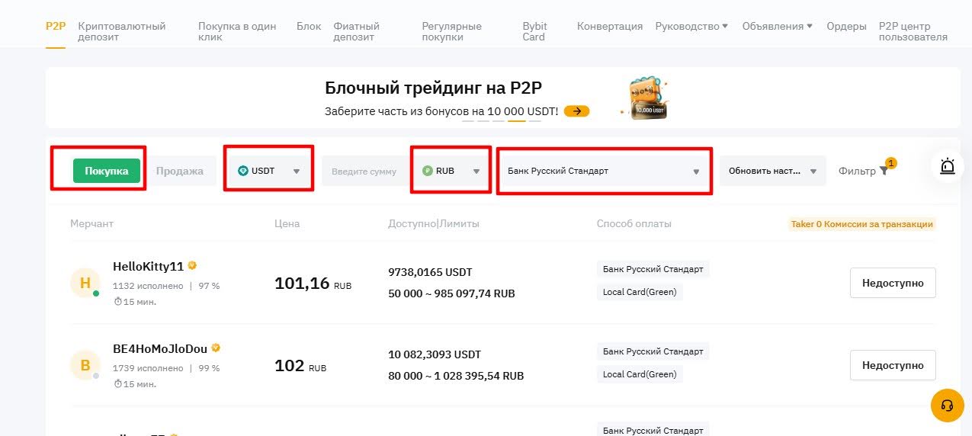Click the banner yellow arrow button
Image resolution: width=972 pixels, height=436 pixels.
tap(577, 111)
